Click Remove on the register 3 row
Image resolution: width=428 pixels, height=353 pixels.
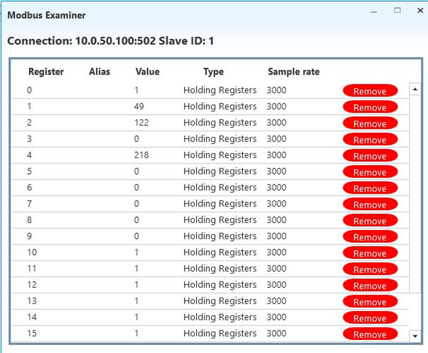(370, 139)
